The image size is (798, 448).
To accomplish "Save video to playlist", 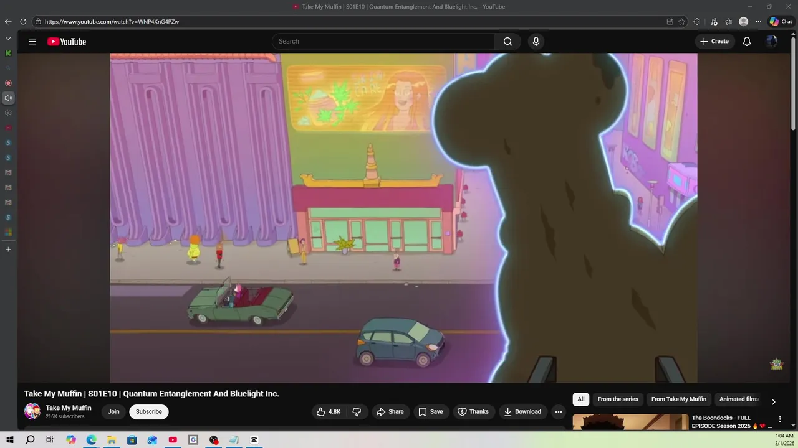I will point(430,412).
